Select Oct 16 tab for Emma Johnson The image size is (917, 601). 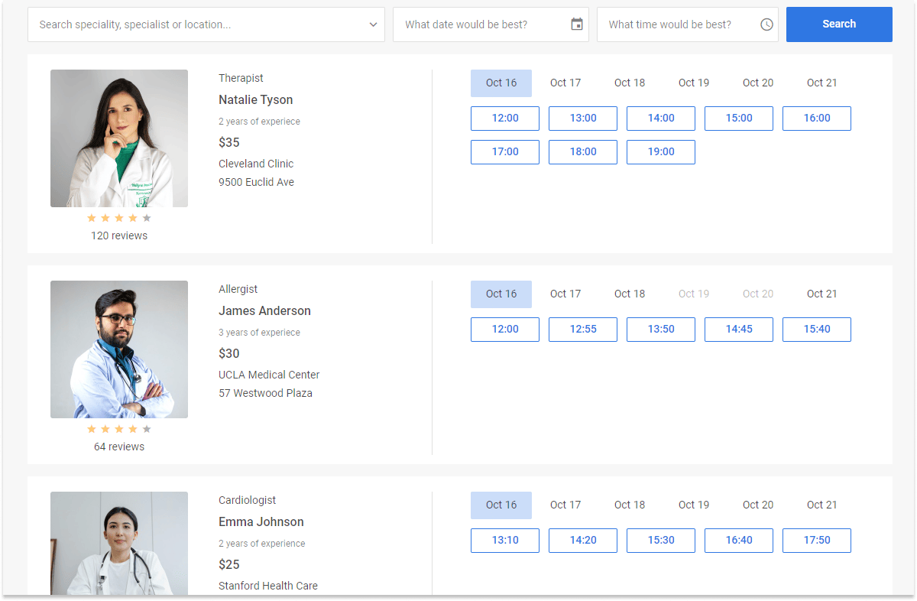tap(501, 505)
